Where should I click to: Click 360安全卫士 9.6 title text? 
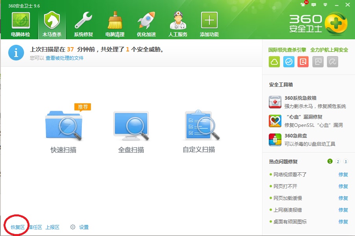tap(24, 6)
